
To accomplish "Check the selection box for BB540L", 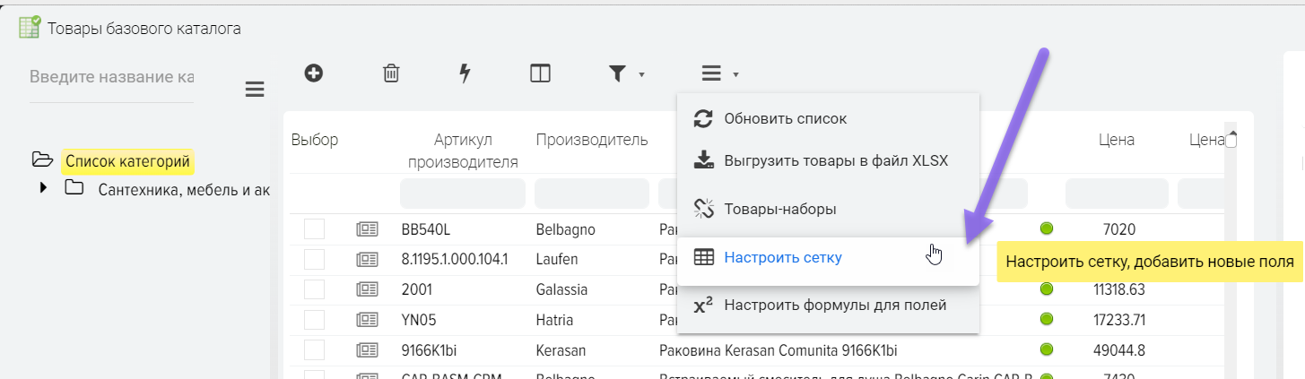I will (x=314, y=229).
